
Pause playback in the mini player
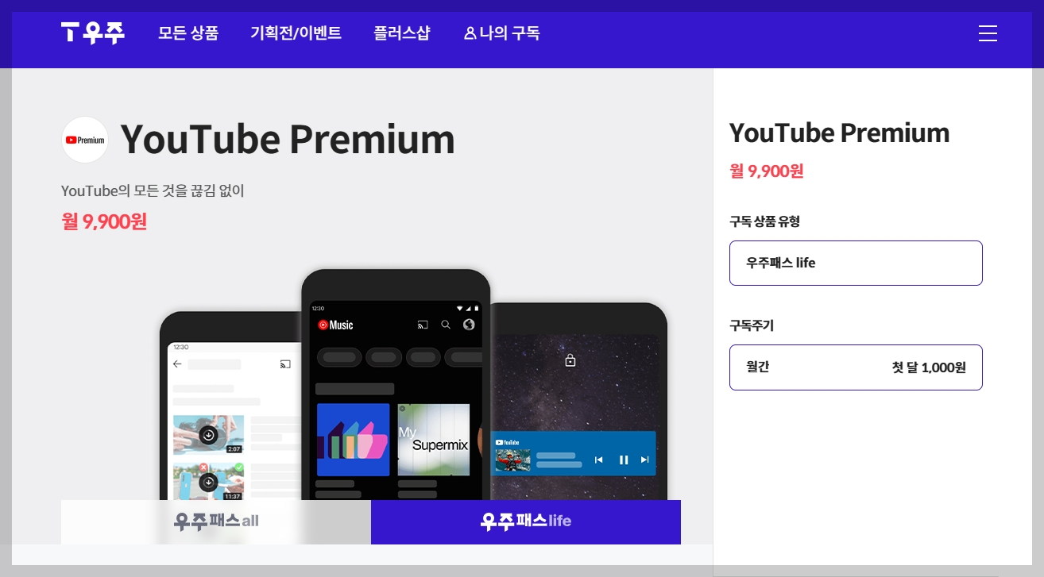pos(624,460)
